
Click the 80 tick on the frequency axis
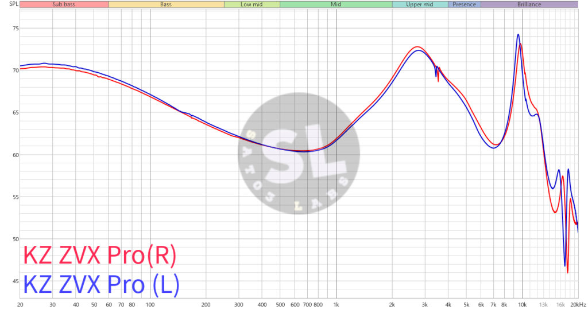131,305
